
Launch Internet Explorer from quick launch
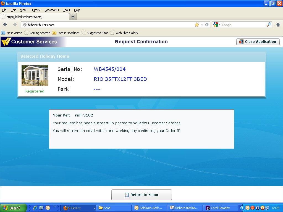(35, 208)
